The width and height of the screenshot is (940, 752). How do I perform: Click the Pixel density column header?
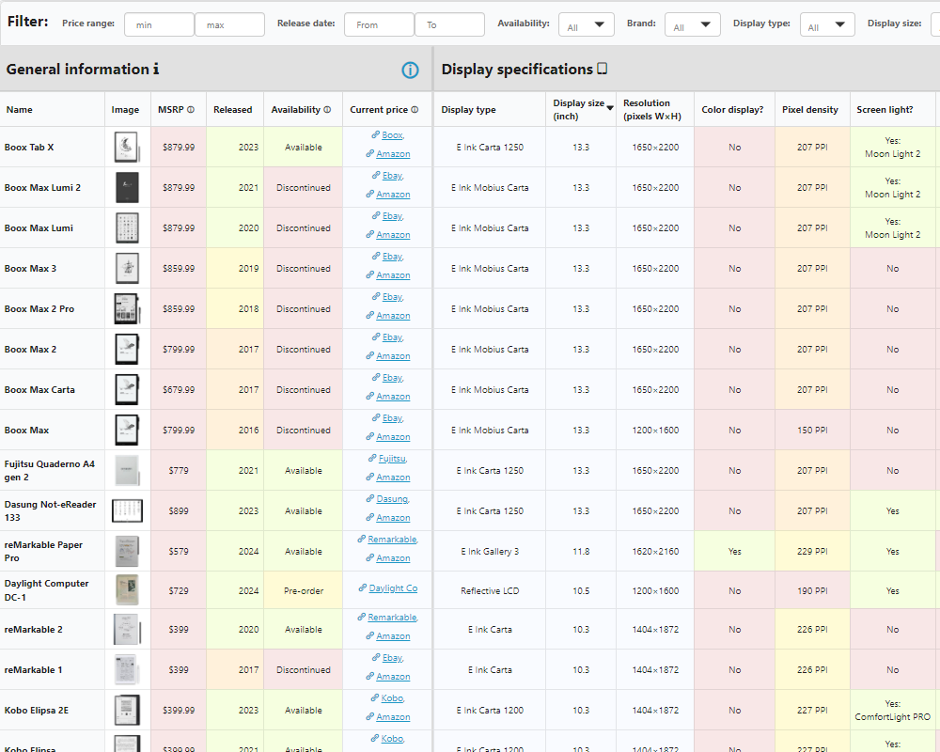pyautogui.click(x=809, y=110)
